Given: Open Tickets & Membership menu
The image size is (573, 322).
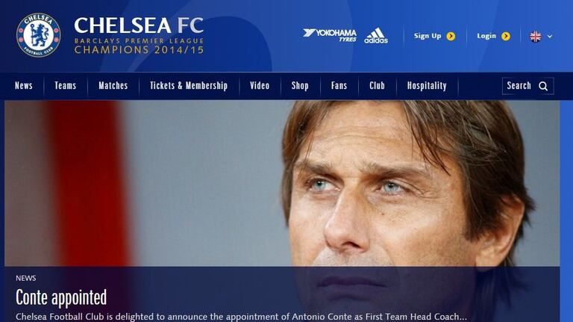Looking at the screenshot, I should [189, 86].
